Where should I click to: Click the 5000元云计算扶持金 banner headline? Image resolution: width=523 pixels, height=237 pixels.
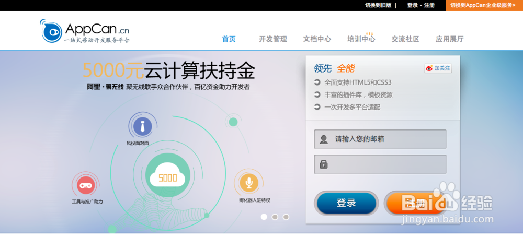[x=169, y=70]
